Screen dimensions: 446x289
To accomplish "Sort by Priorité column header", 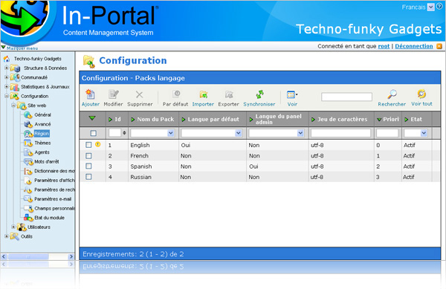I will 391,120.
